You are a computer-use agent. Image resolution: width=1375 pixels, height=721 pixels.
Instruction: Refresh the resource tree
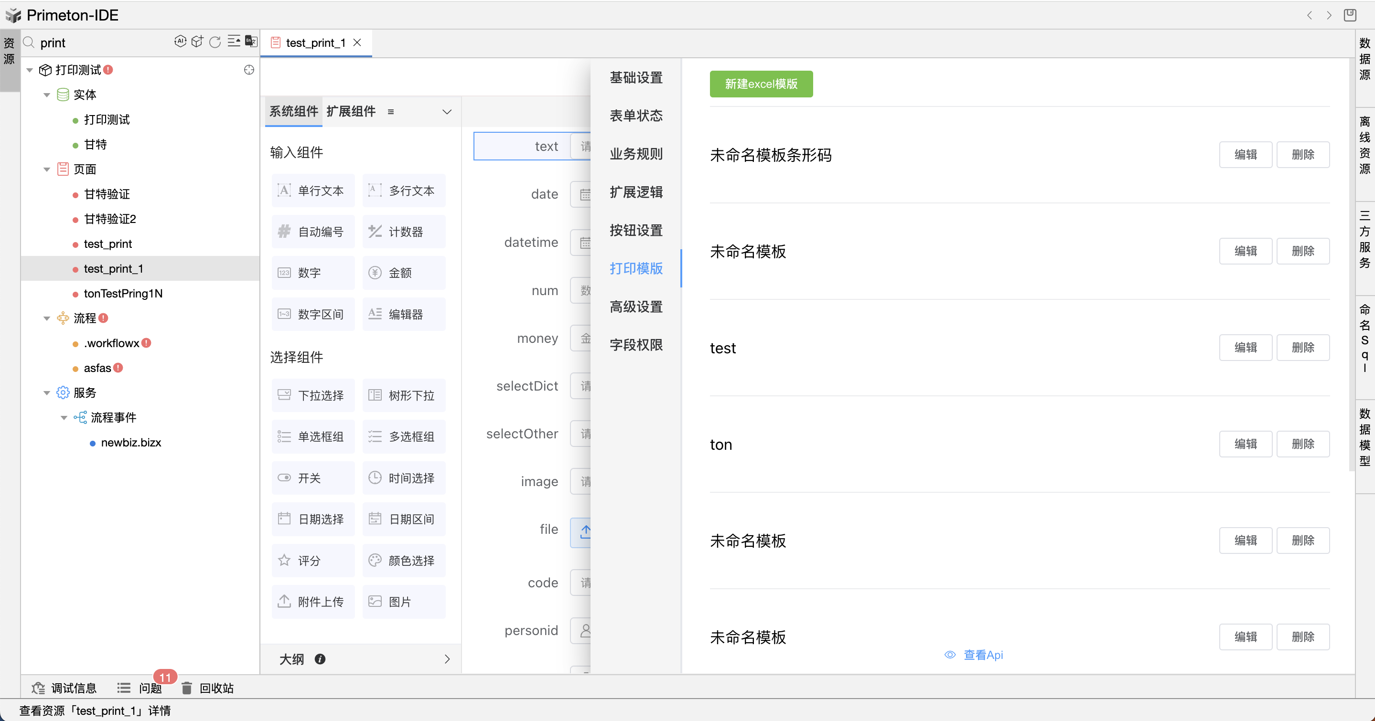tap(215, 42)
